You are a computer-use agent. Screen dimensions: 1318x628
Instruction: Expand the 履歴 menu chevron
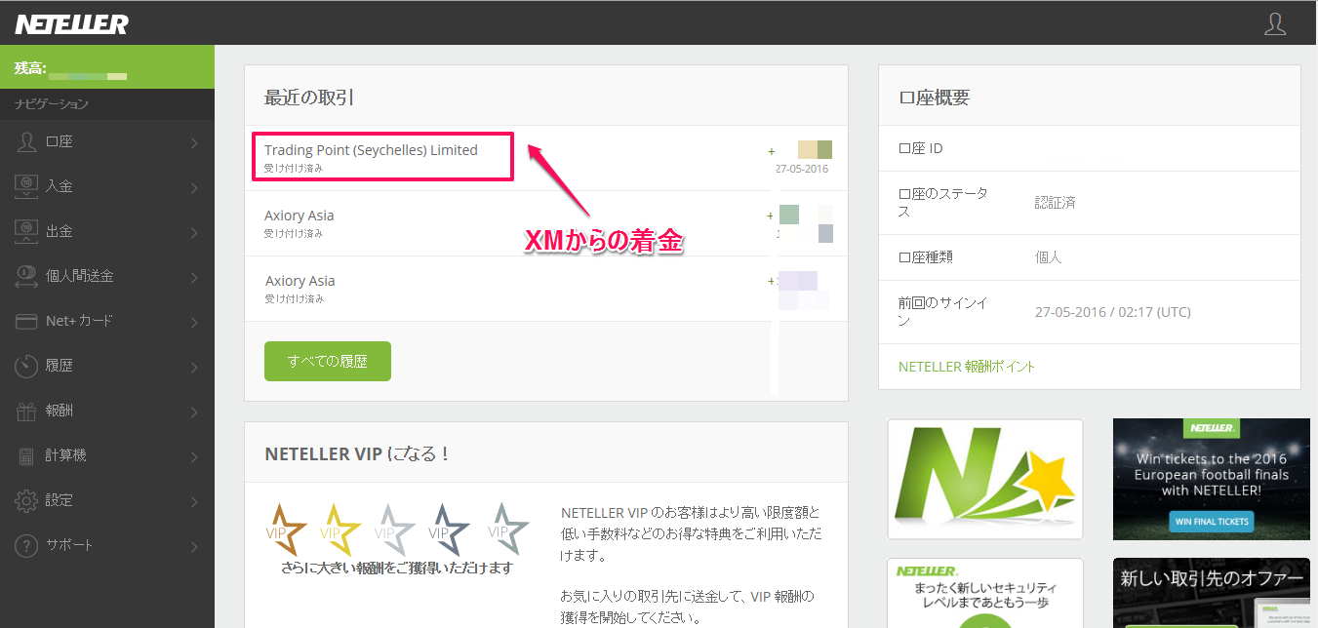(x=195, y=368)
